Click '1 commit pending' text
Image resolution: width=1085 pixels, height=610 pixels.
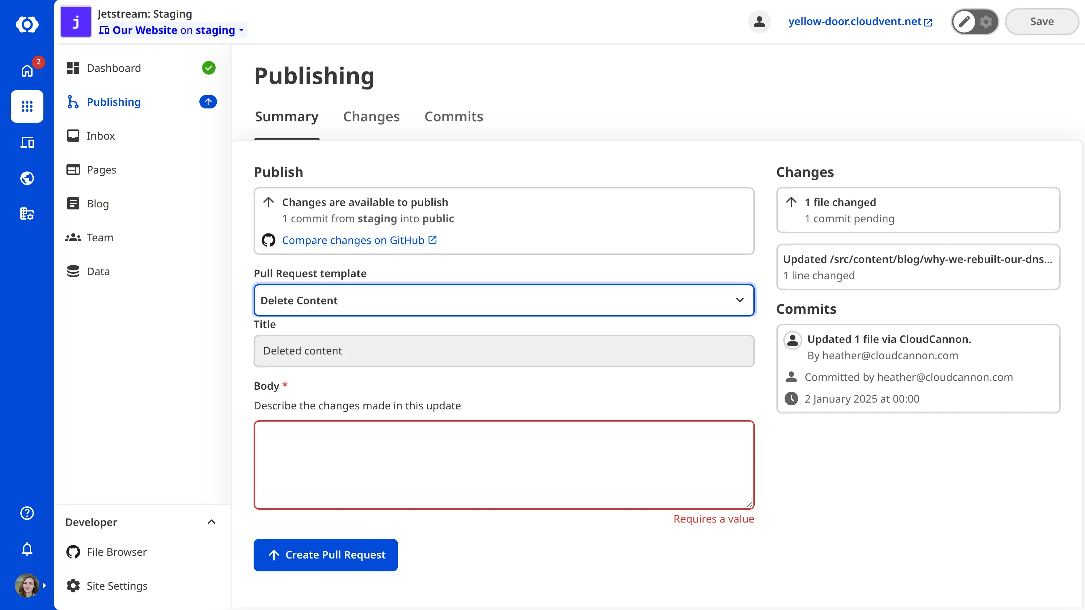point(850,219)
